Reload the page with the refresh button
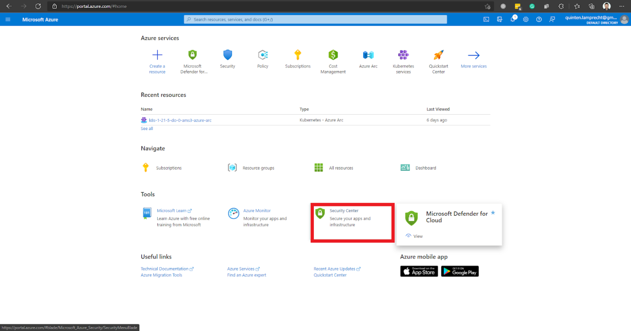The height and width of the screenshot is (331, 631). click(x=38, y=6)
